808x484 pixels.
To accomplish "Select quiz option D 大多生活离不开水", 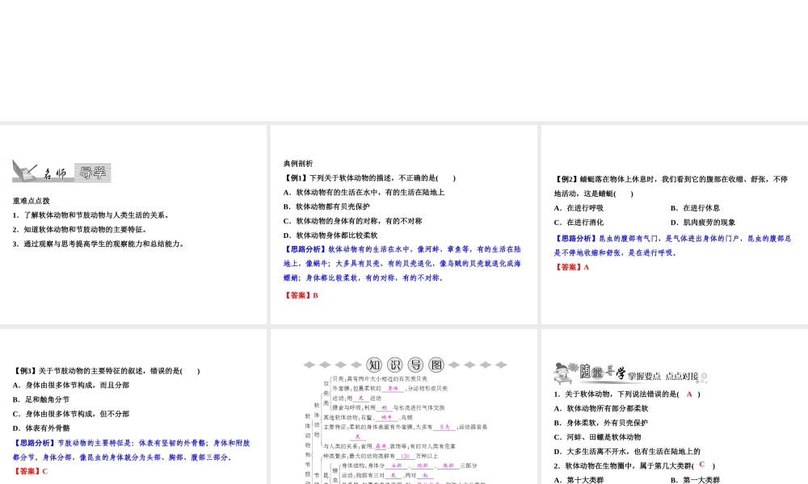I will pos(627,452).
